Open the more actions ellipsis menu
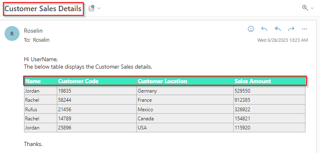The width and height of the screenshot is (320, 153). (x=305, y=29)
